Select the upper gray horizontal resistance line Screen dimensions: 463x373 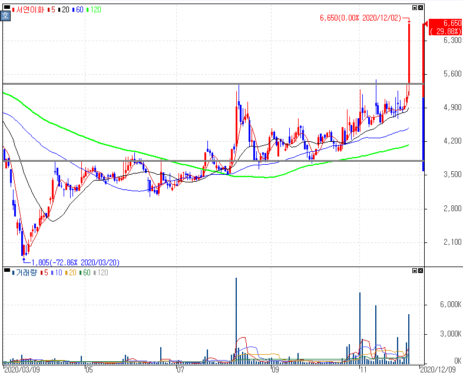coord(213,84)
